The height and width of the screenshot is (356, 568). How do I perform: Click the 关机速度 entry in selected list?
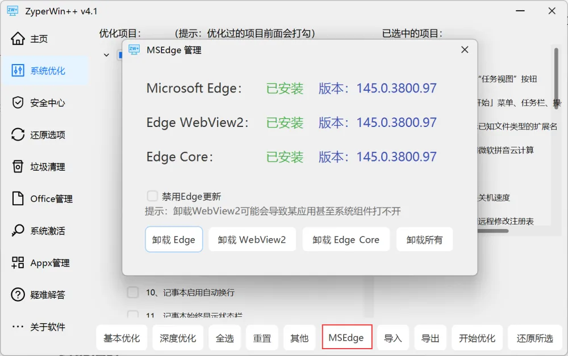[494, 197]
